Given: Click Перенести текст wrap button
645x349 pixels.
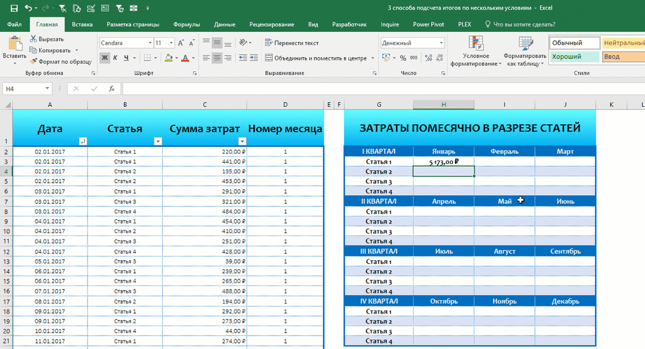Looking at the screenshot, I should [x=292, y=43].
